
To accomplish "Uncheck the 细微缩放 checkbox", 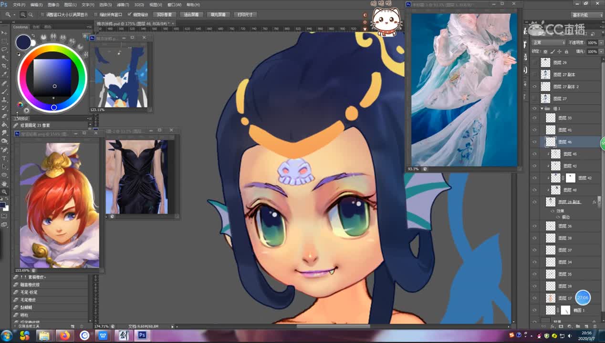I will click(x=129, y=15).
